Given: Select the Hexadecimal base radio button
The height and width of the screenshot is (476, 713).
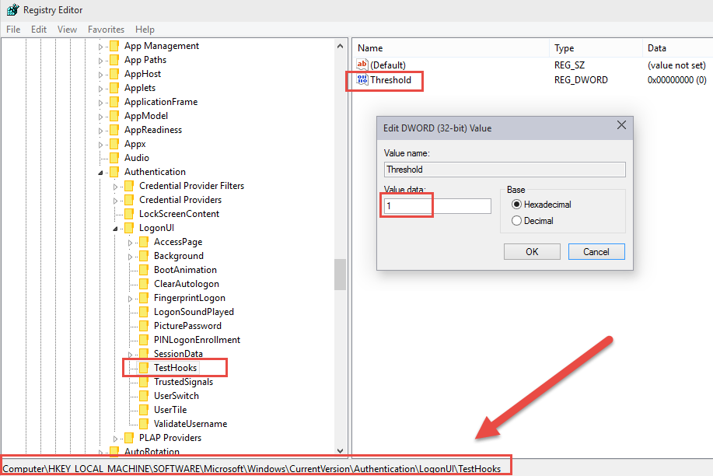Looking at the screenshot, I should [516, 205].
